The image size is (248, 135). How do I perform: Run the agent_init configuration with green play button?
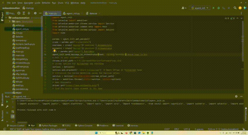click(x=214, y=8)
